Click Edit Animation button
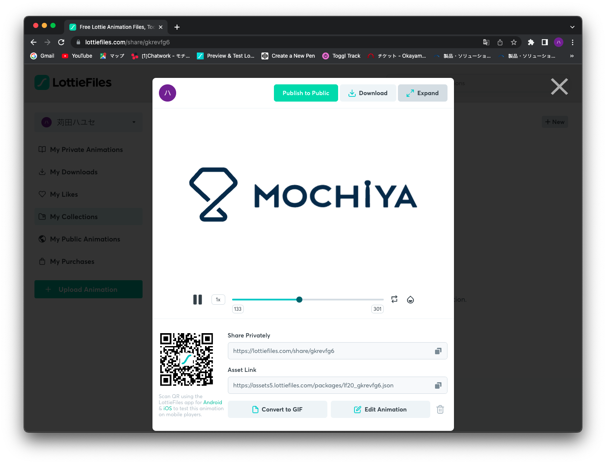This screenshot has height=464, width=606. click(380, 409)
